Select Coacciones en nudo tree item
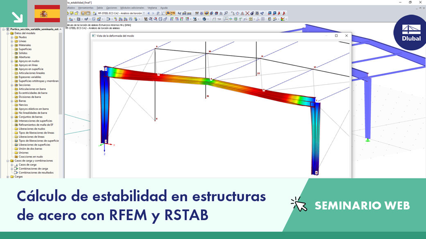This screenshot has height=239, width=426. tap(31, 156)
